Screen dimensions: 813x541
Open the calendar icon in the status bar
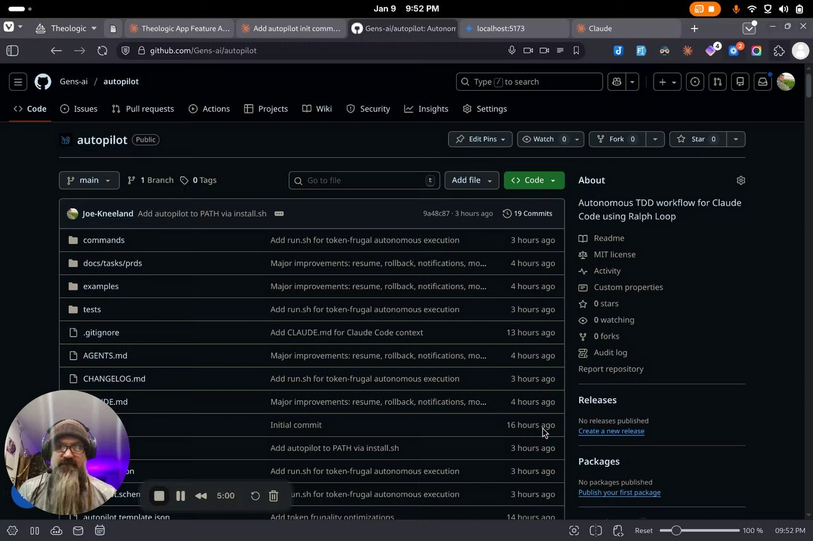pyautogui.click(x=100, y=531)
